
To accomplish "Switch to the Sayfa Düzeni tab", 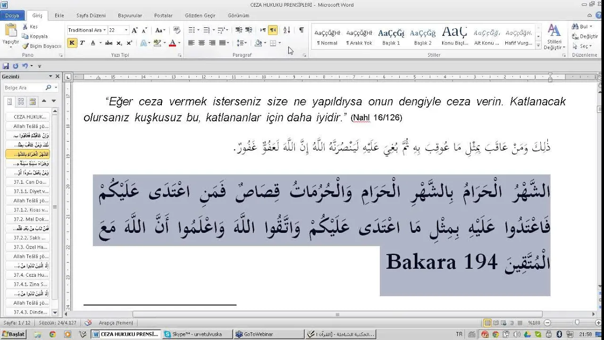I will (91, 16).
